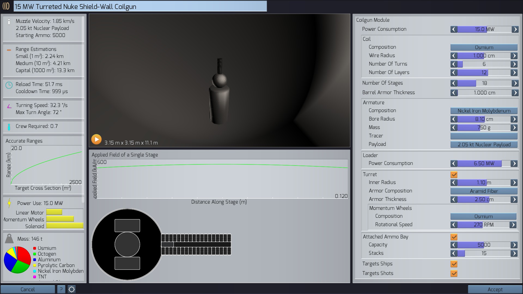Toggle the Targets Ships checkbox
523x294 pixels.
(x=454, y=264)
